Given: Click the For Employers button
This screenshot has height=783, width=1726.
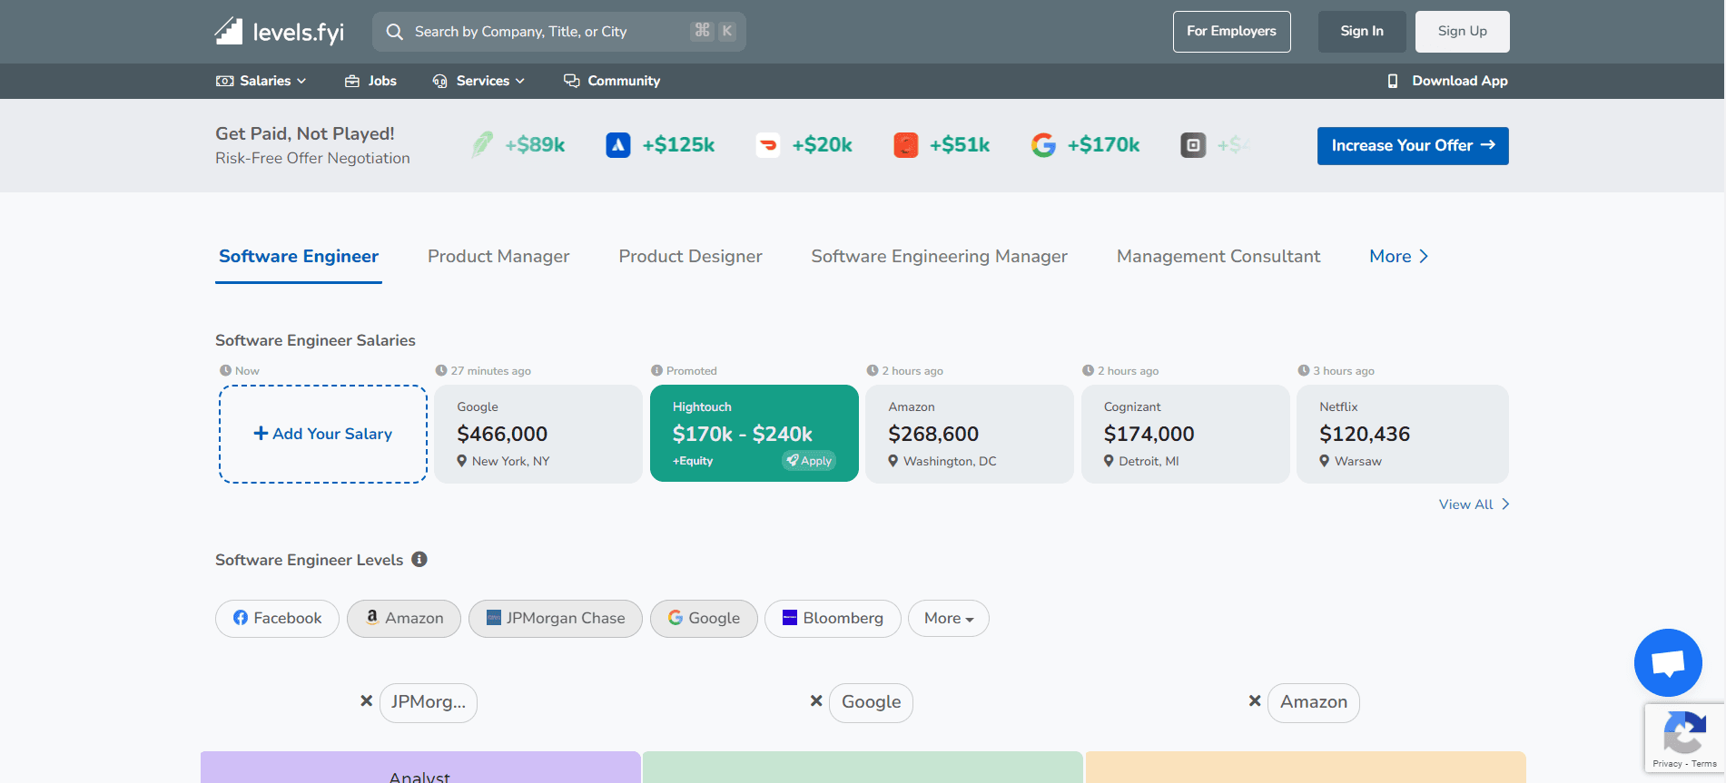Looking at the screenshot, I should point(1232,32).
